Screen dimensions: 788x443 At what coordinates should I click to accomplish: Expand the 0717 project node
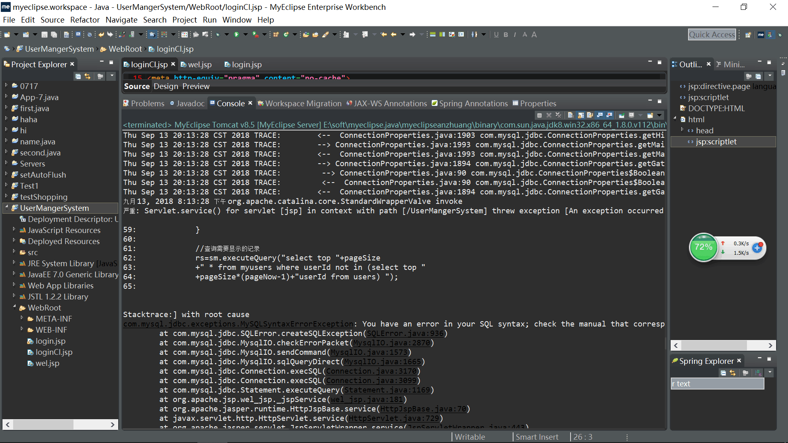coord(6,85)
